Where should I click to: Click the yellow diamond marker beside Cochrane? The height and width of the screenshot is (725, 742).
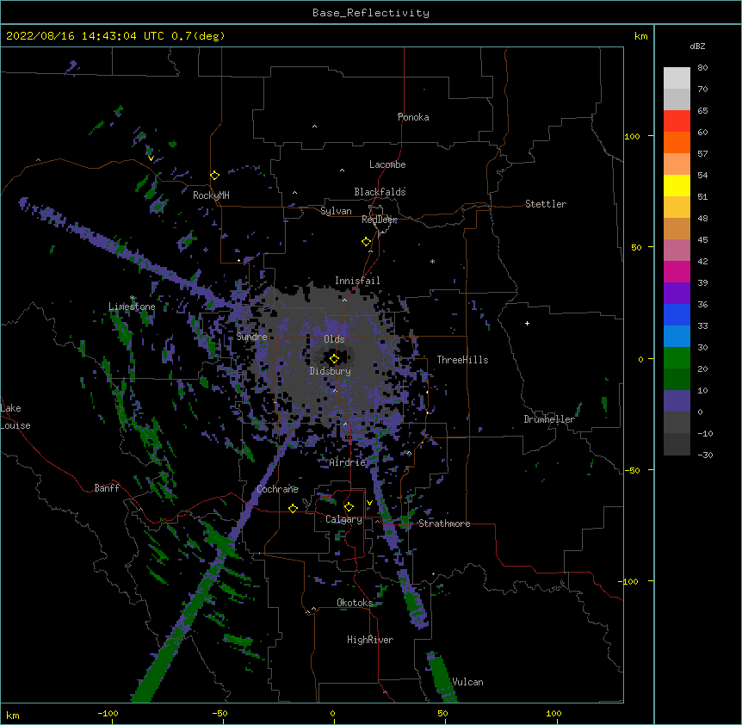click(293, 508)
